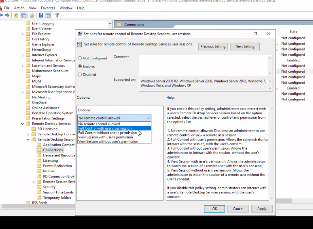
Task: Click the folder icon beside Maps
Action: coord(28,76)
